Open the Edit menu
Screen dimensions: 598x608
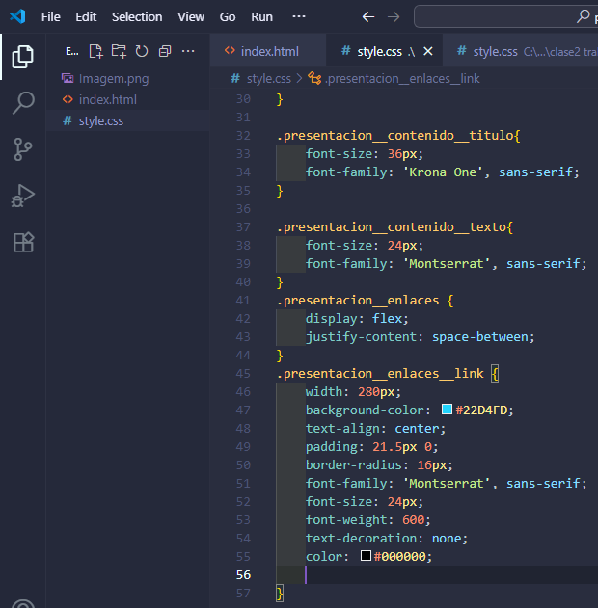(86, 17)
